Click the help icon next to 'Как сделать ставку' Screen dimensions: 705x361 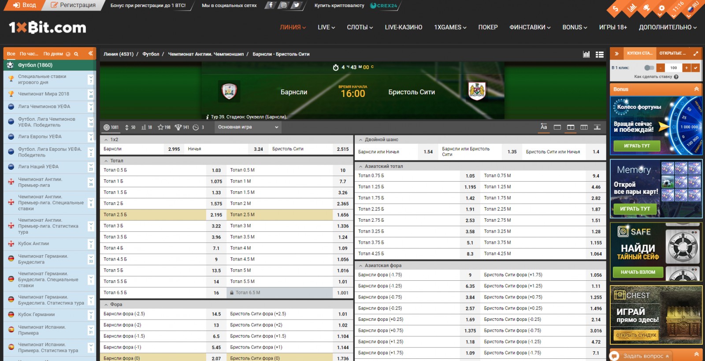(676, 77)
